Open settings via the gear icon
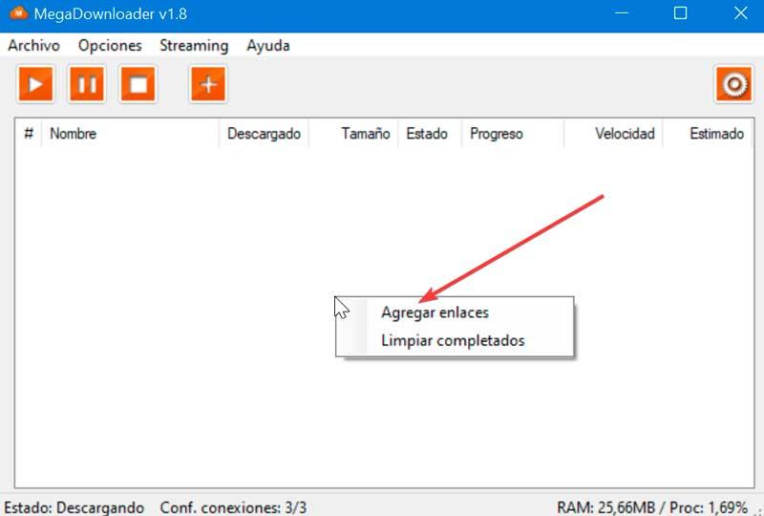This screenshot has height=516, width=764. pyautogui.click(x=734, y=84)
